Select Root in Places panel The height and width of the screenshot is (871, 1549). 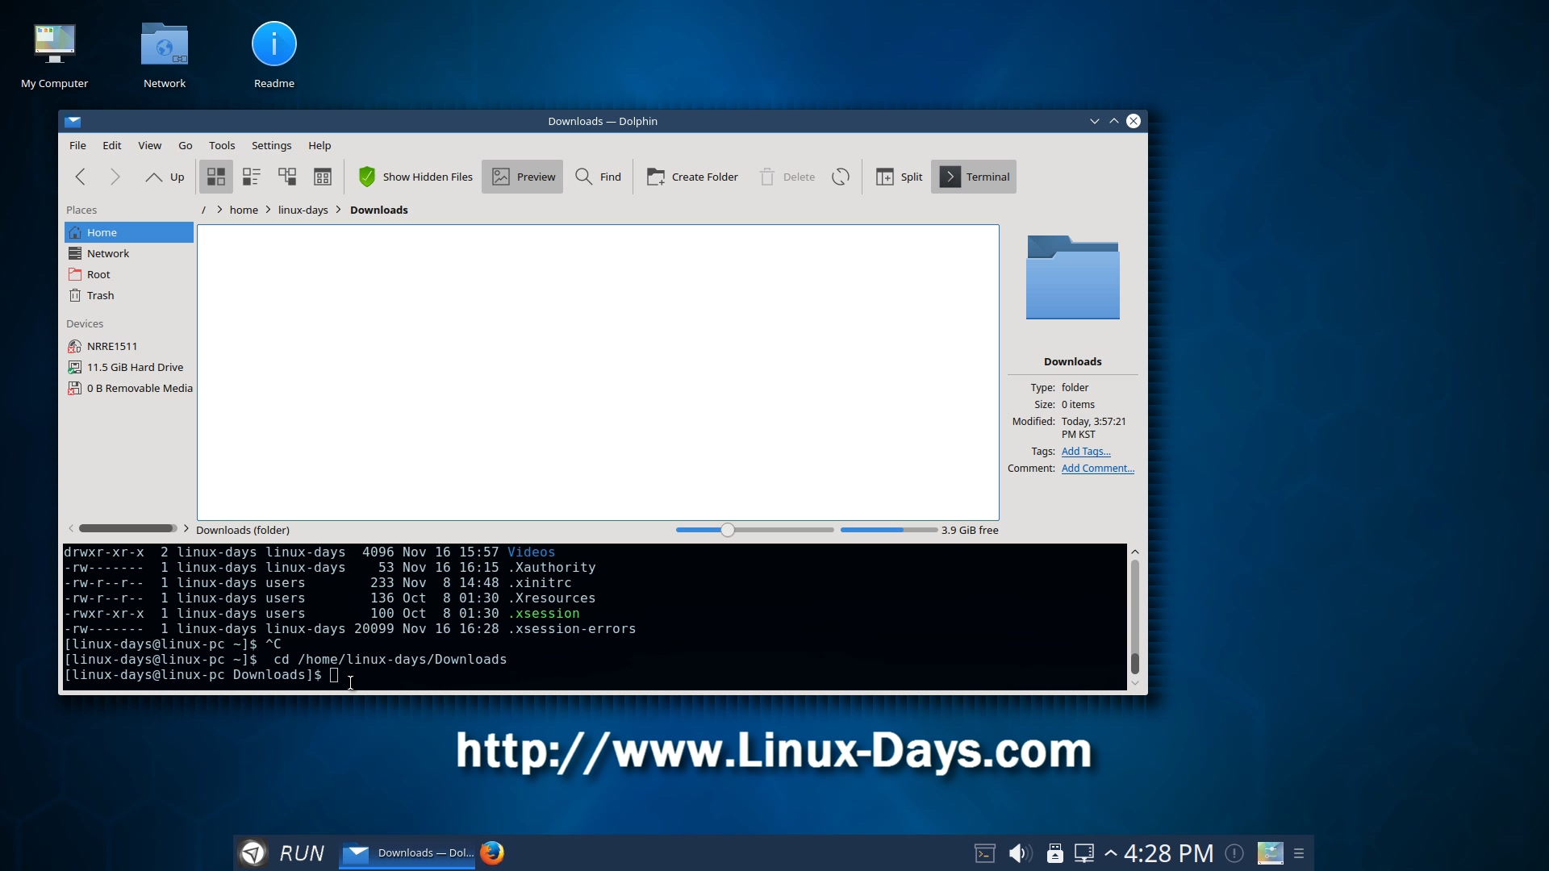click(129, 274)
